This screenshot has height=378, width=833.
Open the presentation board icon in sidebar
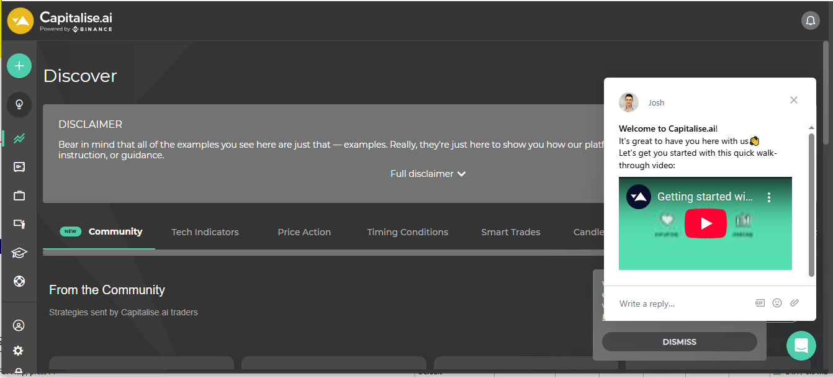19,224
